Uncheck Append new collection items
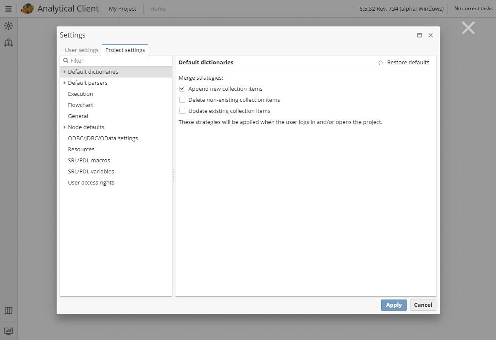 tap(182, 89)
